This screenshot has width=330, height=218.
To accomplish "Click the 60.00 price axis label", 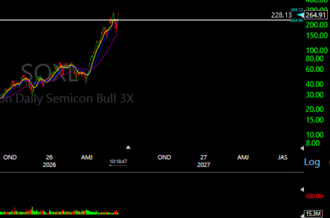I will tap(315, 69).
